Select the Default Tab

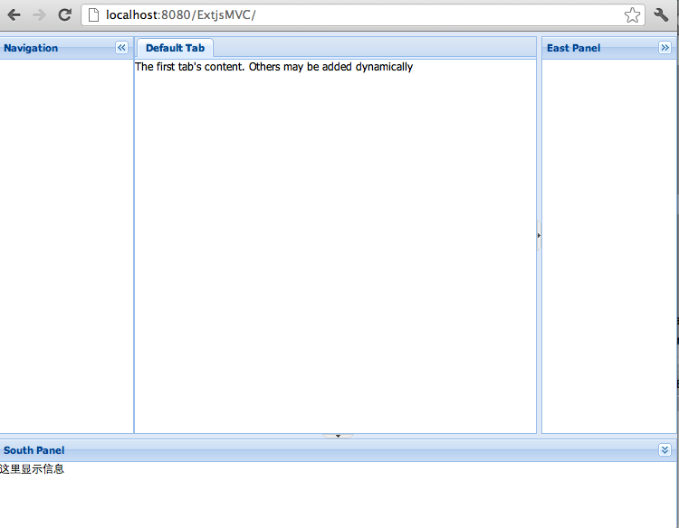[x=175, y=48]
